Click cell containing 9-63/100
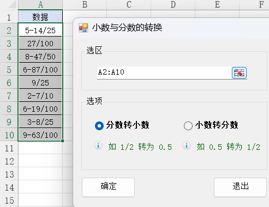The image size is (269, 207). pyautogui.click(x=40, y=135)
